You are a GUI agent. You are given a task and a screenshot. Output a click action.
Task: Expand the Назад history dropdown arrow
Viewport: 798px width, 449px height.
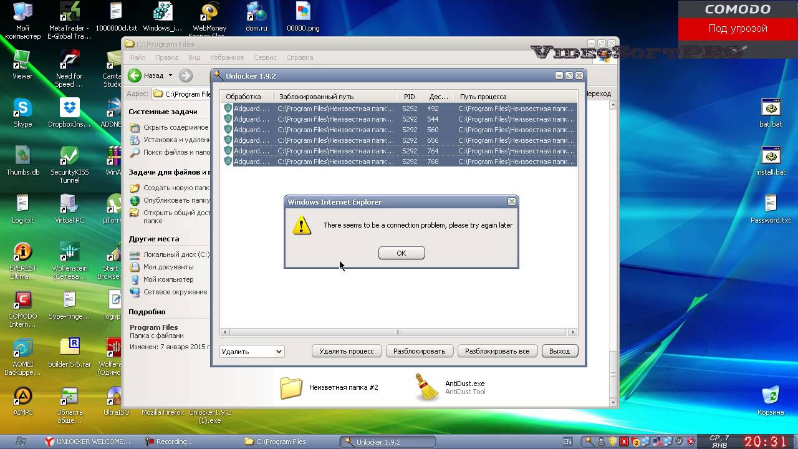pyautogui.click(x=170, y=75)
